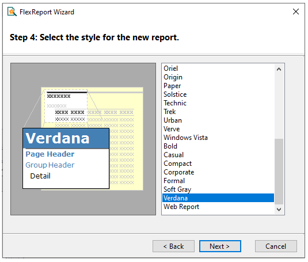The height and width of the screenshot is (262, 308).
Task: Select the Urban style
Action: click(x=218, y=120)
